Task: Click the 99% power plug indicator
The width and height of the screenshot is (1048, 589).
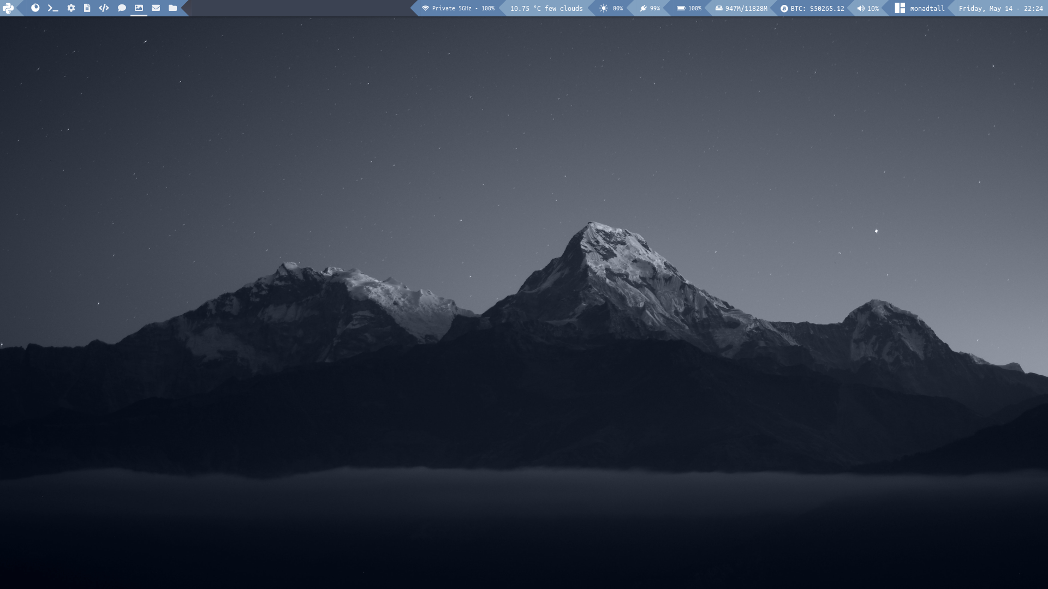Action: pyautogui.click(x=650, y=8)
